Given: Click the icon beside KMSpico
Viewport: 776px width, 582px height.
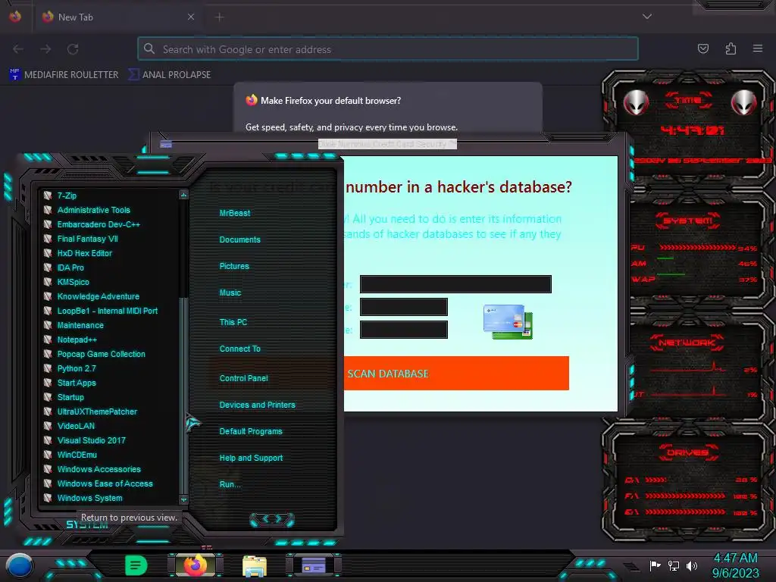Looking at the screenshot, I should (48, 282).
